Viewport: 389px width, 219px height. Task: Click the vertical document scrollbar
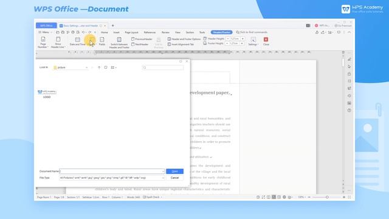pyautogui.click(x=343, y=62)
